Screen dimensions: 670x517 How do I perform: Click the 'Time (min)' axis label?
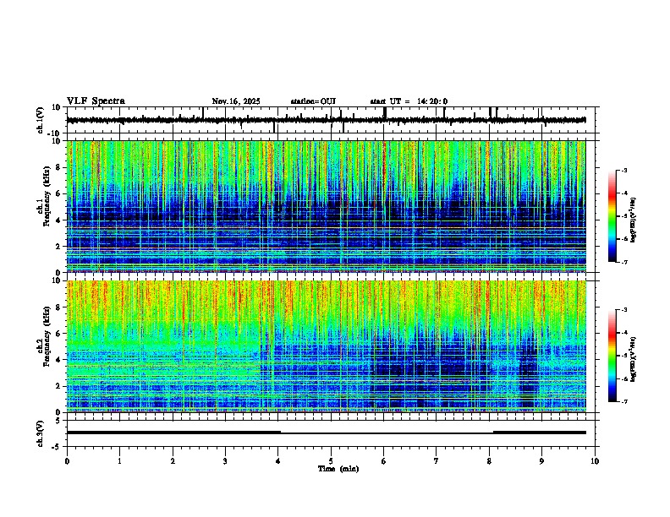pos(338,469)
